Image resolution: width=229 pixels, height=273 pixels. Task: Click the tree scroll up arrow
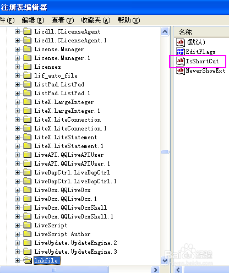(165, 32)
